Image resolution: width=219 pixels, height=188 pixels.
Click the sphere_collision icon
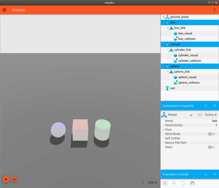175,82
